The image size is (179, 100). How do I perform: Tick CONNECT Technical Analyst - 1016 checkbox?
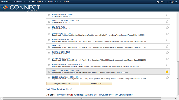tap(49, 72)
